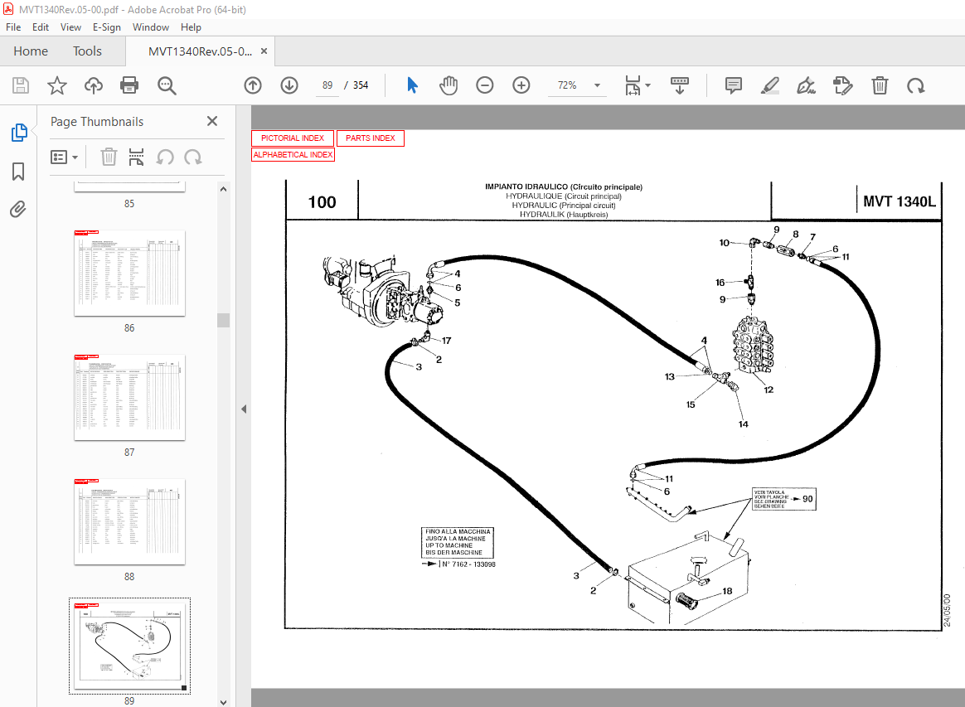
Task: Open thumbnail panel options dropdown
Action: tap(64, 157)
